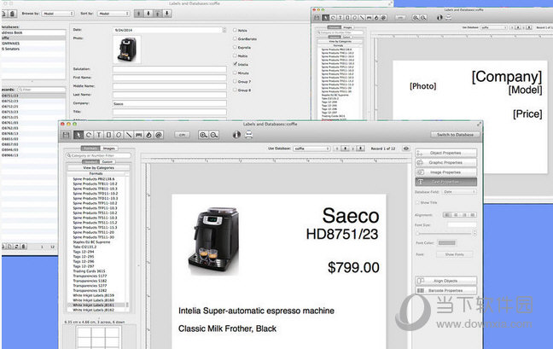Click the printer icon in front window toolbar
The width and height of the screenshot is (553, 349).
click(x=249, y=135)
